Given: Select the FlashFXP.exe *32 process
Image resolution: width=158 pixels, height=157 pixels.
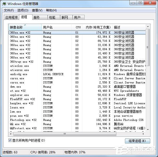Looking at the screenshot, I should coord(77,99).
